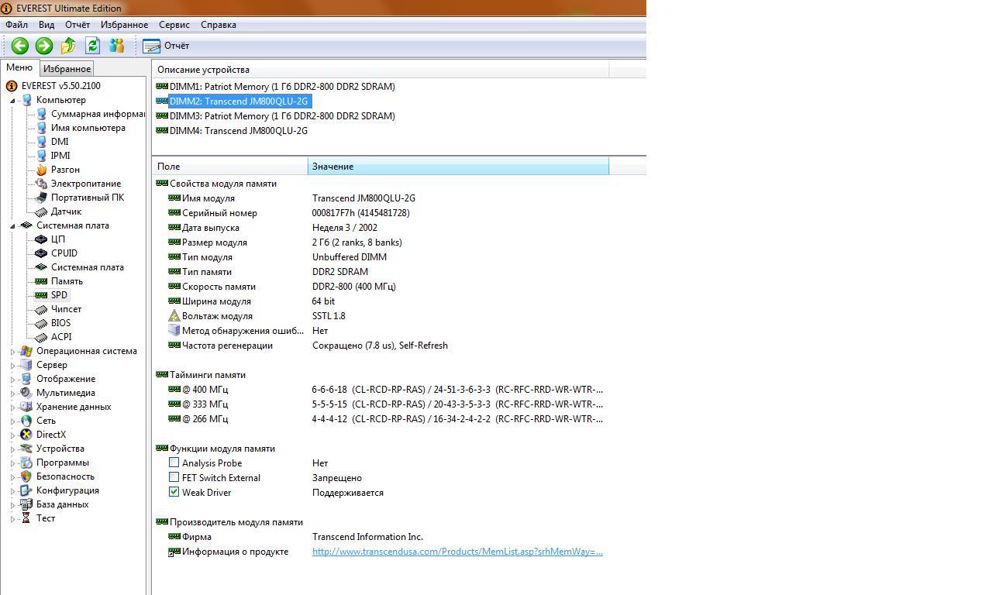992x595 pixels.
Task: Click the Разгон flame icon
Action: click(41, 170)
